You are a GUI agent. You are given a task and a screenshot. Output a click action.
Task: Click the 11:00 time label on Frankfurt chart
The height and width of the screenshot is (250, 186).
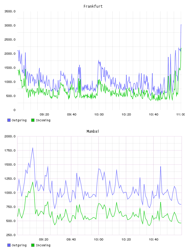click(x=180, y=115)
